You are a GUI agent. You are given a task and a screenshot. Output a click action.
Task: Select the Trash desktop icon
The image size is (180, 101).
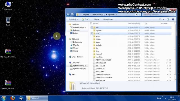8,22
